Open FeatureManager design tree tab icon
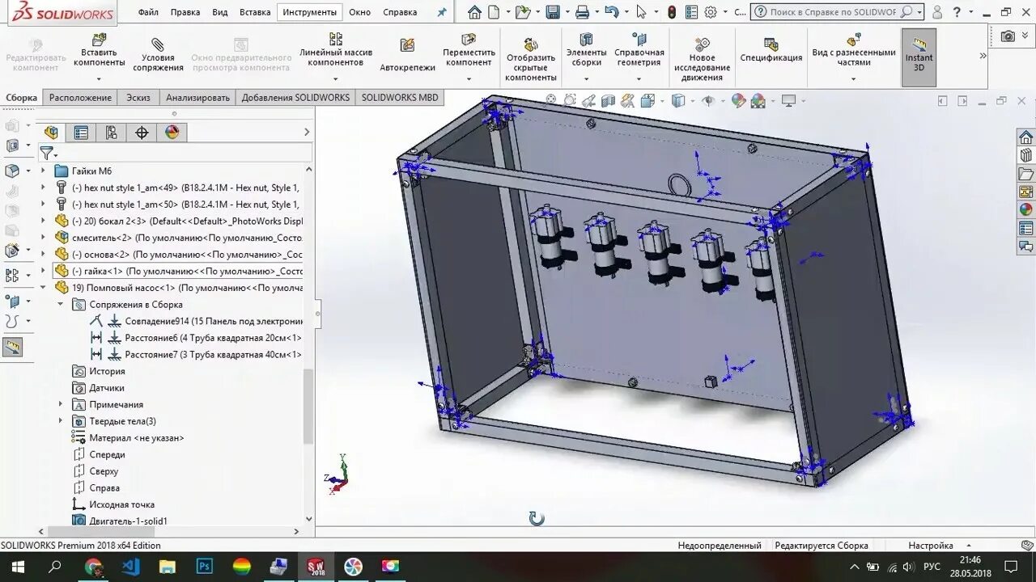The image size is (1036, 582). 52,133
